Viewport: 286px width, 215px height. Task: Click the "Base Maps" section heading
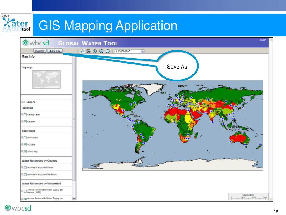[x=28, y=131]
